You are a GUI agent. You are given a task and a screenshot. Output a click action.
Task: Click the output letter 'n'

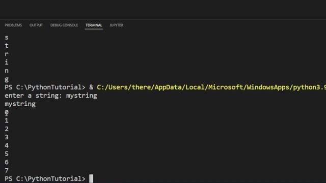tap(7, 71)
